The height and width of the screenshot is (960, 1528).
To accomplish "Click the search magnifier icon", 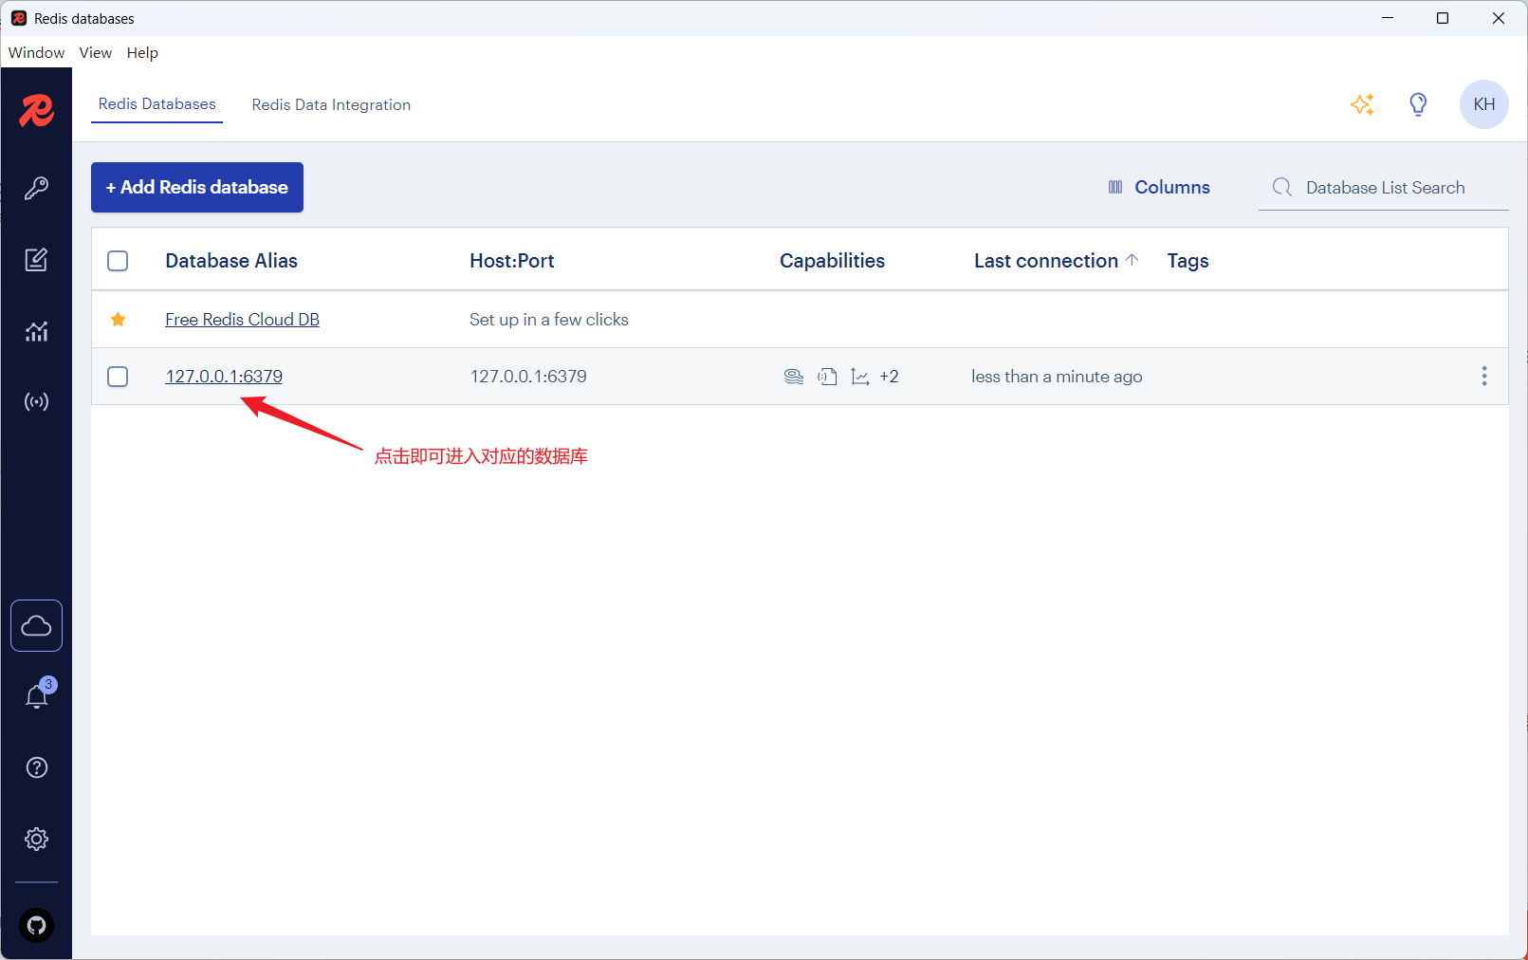I will coord(1282,187).
